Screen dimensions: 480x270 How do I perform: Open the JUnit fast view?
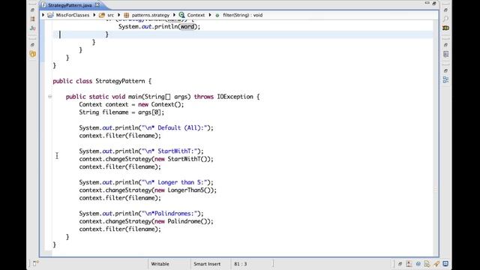32,28
